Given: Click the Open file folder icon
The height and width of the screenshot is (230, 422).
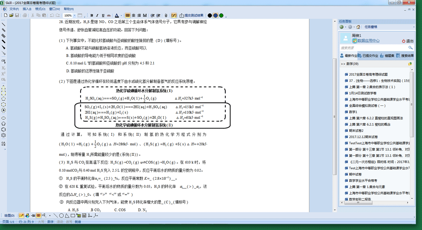Looking at the screenshot, I should coord(11,16).
